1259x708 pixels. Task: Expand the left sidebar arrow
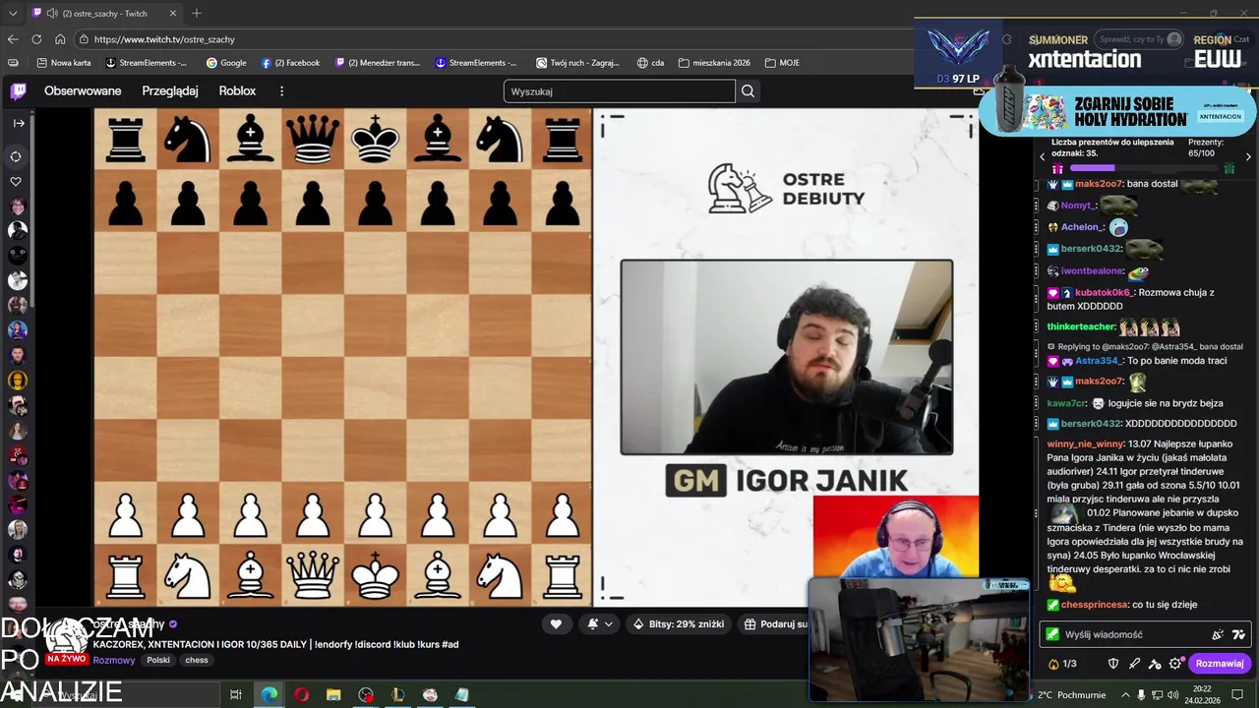click(x=18, y=124)
